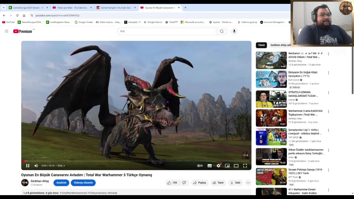This screenshot has width=354, height=199.
Task: Open the video in fullscreen
Action: point(245,166)
